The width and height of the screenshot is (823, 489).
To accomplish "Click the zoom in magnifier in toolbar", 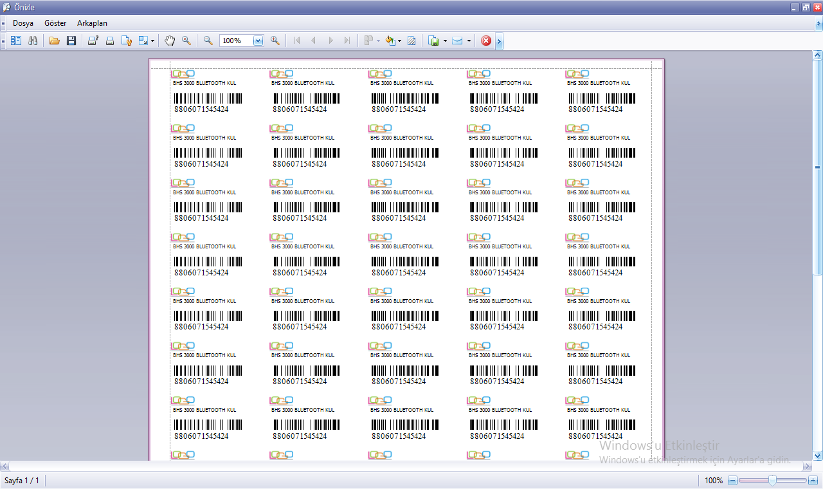I will coord(275,41).
